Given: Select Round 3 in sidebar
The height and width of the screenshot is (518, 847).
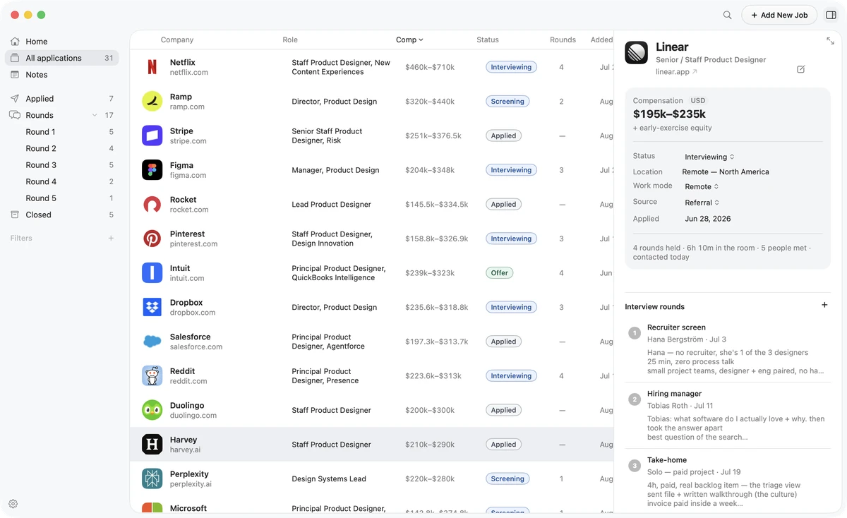Looking at the screenshot, I should 62,165.
